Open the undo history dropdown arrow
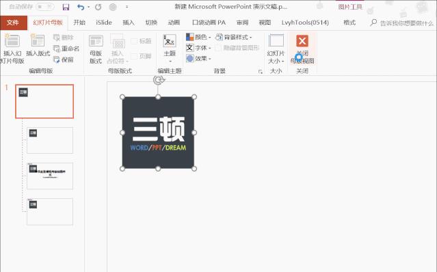This screenshot has width=437, height=272. pyautogui.click(x=89, y=7)
